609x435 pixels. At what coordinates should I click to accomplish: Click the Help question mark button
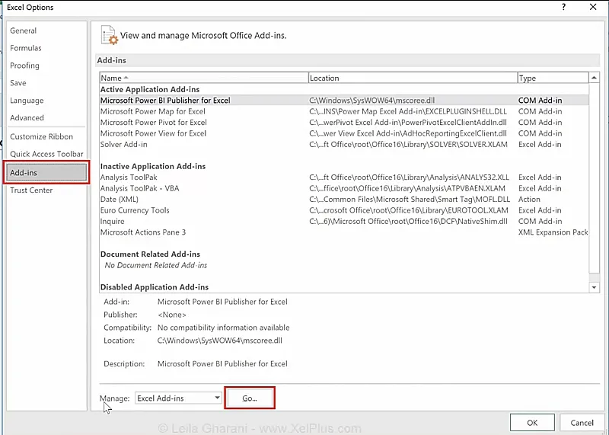coord(563,8)
